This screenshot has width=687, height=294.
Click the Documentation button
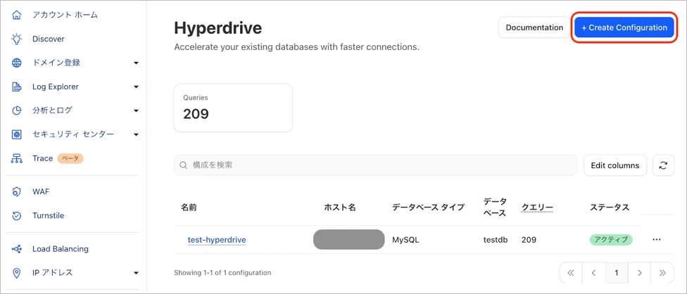(x=534, y=27)
